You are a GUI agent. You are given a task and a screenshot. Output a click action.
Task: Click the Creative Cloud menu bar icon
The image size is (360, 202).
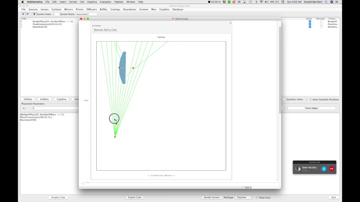[239, 2]
